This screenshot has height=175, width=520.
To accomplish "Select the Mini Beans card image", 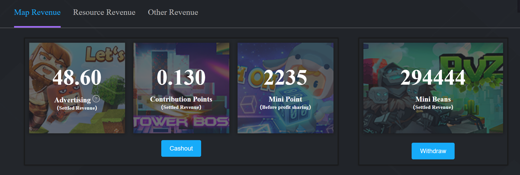I will pos(433,88).
